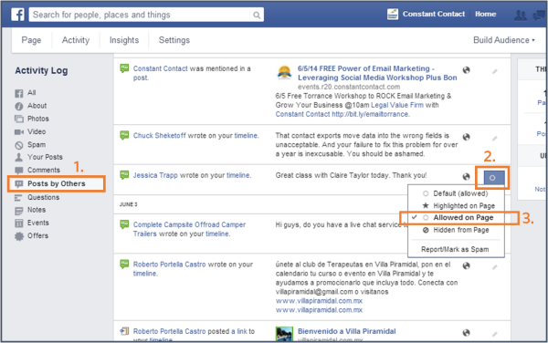Screen dimensions: 548x343
Task: Open the friend requests icon
Action: pos(521,15)
